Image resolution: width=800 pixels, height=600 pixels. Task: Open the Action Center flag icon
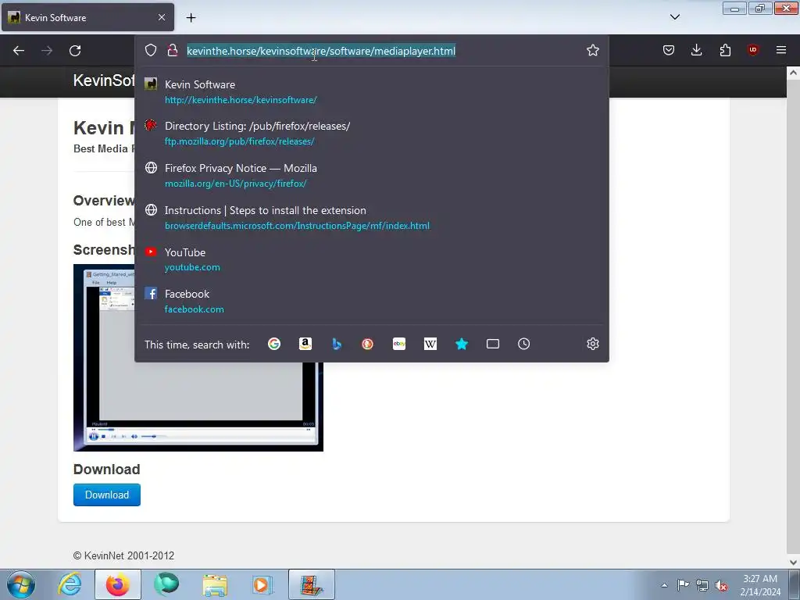point(683,585)
